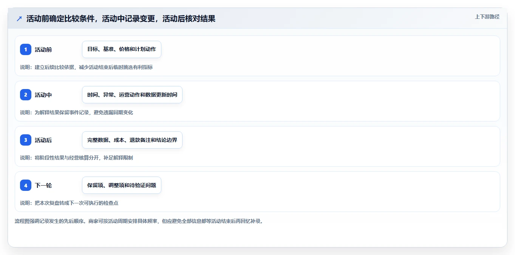Click the note 把本次复盘转成下一次可执行的检查点
Image resolution: width=515 pixels, height=255 pixels.
click(x=76, y=203)
